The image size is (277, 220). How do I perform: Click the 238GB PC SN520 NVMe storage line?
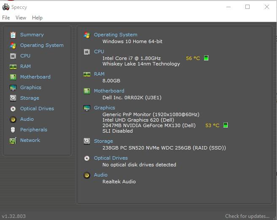164,148
